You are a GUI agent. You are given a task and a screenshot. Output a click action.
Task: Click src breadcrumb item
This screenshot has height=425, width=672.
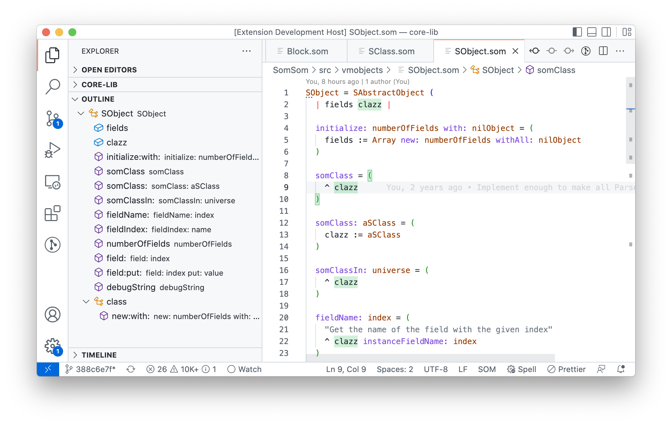(x=325, y=70)
